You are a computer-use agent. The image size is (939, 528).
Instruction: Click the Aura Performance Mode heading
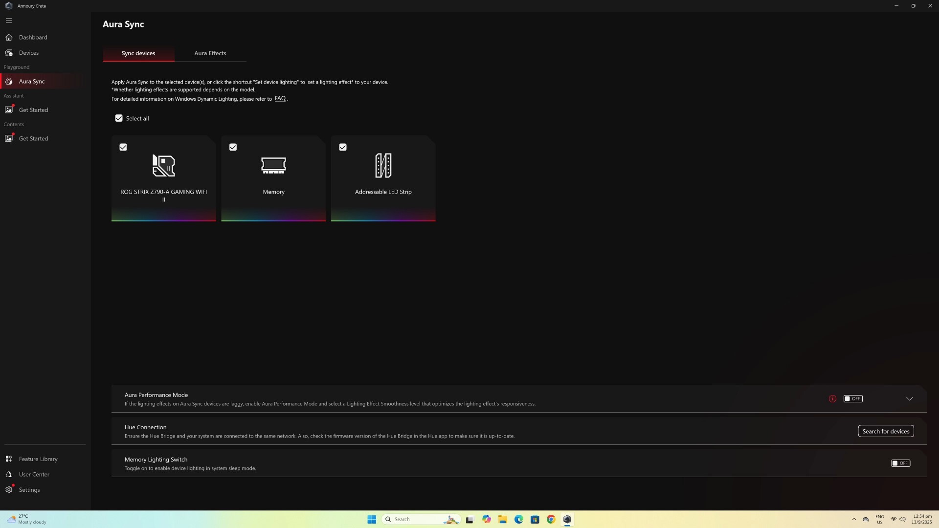point(156,395)
